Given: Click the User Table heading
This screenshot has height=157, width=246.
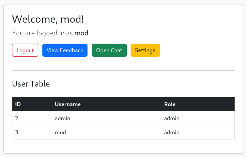Looking at the screenshot, I should pos(31,84).
